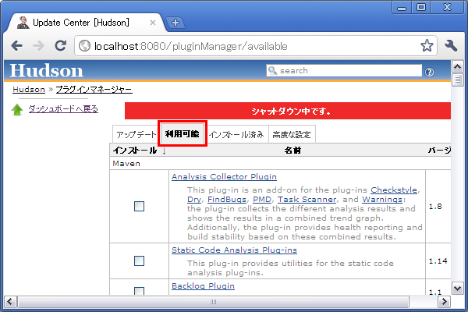Image resolution: width=468 pixels, height=312 pixels.
Task: Click the address bar URL
Action: click(191, 46)
